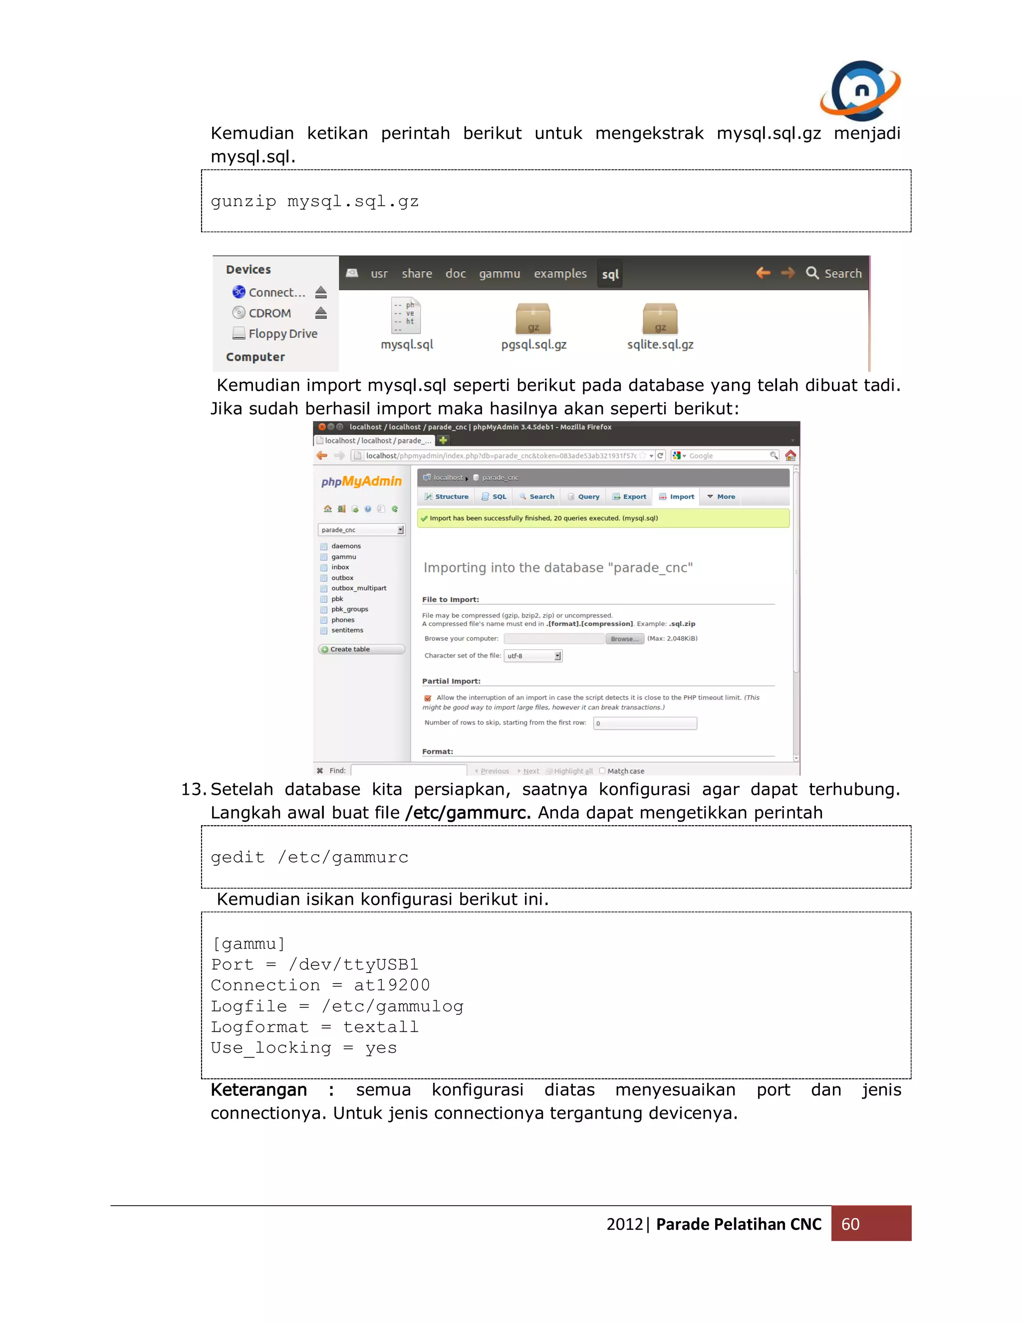This screenshot has width=1022, height=1323.
Task: Open phpMyAdmin query window icon
Action: 355,509
